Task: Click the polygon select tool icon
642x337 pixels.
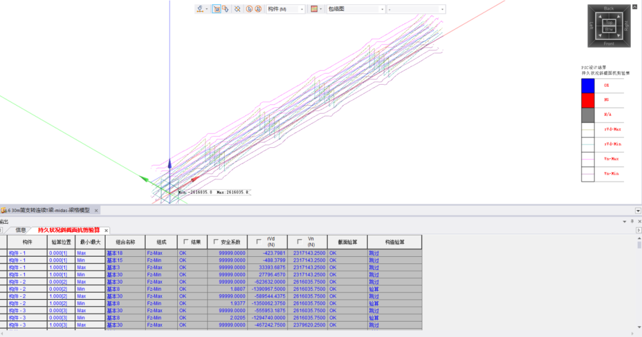Action: coord(225,9)
